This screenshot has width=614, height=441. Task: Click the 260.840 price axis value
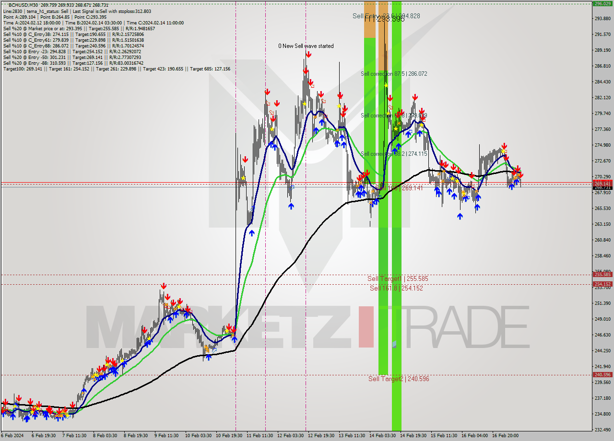(602, 240)
